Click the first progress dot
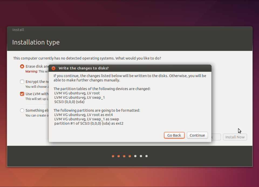Screen dimensions: 259x187 tap(113, 156)
